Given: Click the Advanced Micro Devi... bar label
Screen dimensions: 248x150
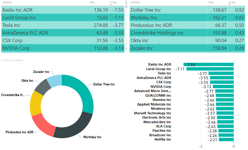Looking at the screenshot, I should coord(152,91).
